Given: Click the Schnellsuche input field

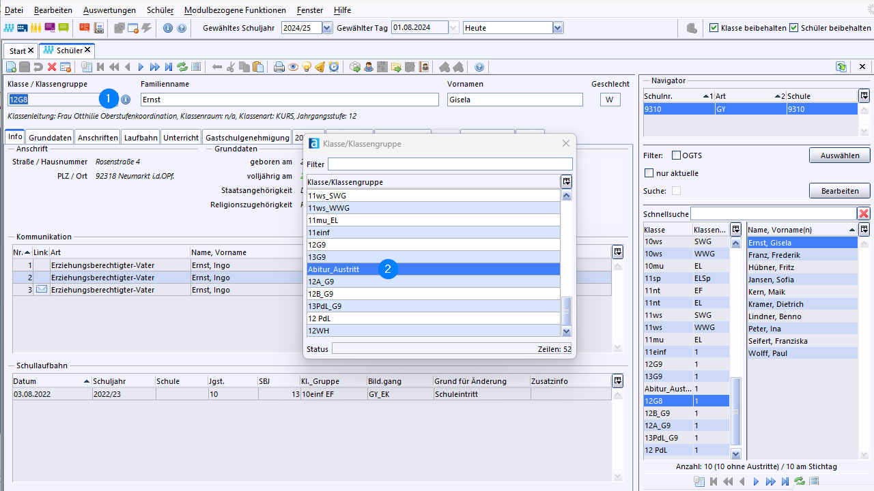Looking at the screenshot, I should (774, 214).
